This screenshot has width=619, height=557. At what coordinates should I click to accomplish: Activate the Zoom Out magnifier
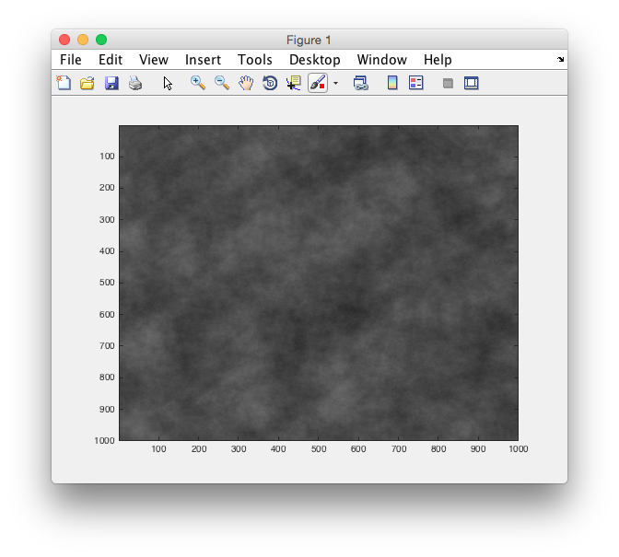coord(222,83)
